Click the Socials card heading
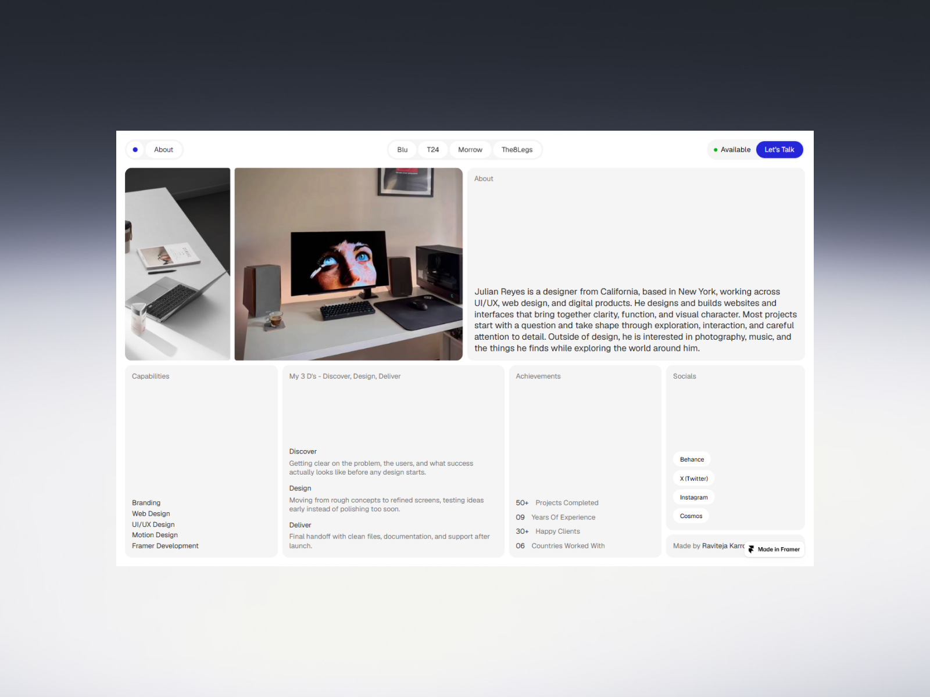930x697 pixels. [x=684, y=376]
